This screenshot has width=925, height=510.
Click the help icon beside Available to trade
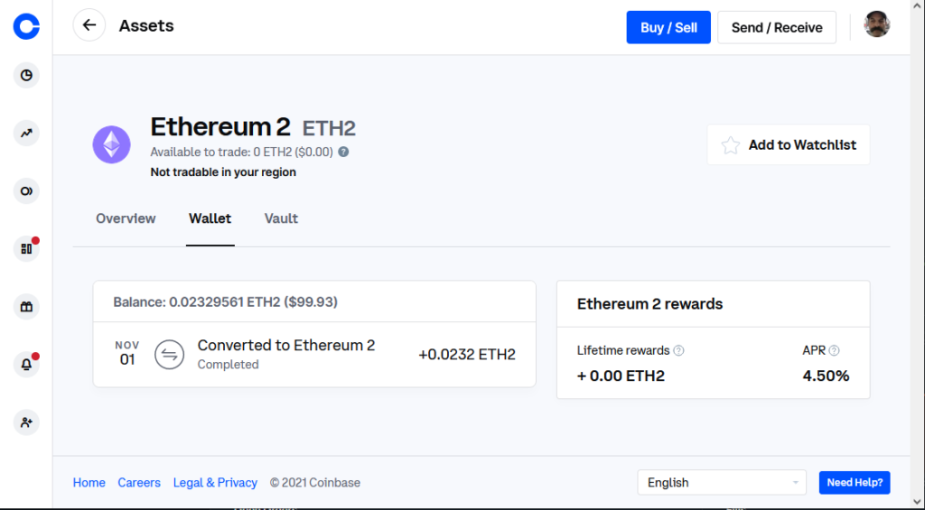click(343, 153)
